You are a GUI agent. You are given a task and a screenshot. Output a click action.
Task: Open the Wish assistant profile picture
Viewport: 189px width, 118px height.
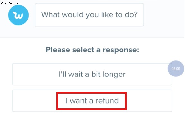tap(18, 15)
